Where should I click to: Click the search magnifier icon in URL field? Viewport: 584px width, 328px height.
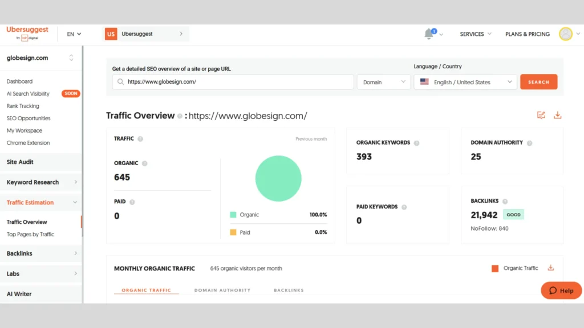pos(120,82)
